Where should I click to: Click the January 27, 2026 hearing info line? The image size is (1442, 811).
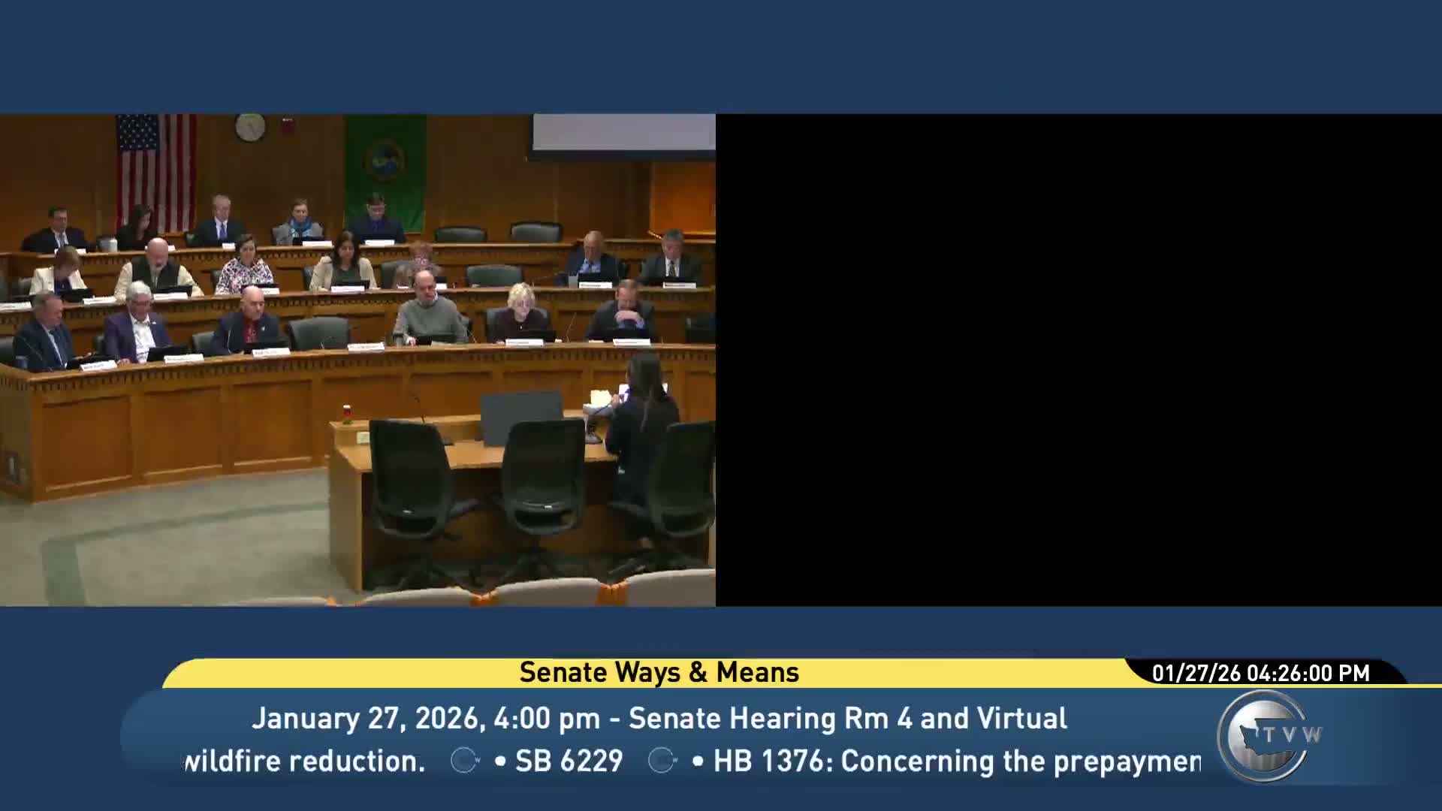[659, 718]
